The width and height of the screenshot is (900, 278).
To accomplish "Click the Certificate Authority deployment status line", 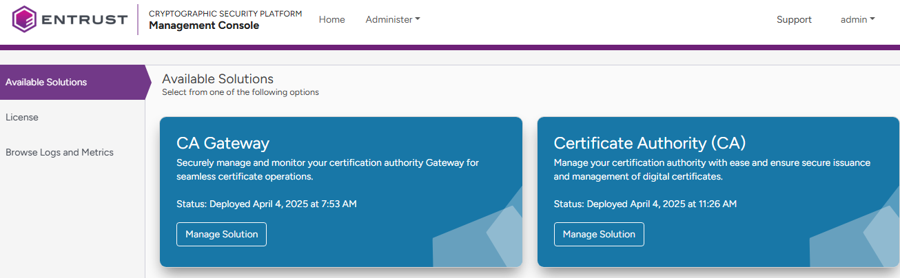I will (645, 204).
